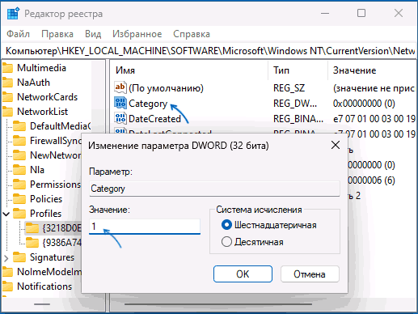Click the Signatures folder icon
Screen dimensions: 418x314
click(19, 257)
